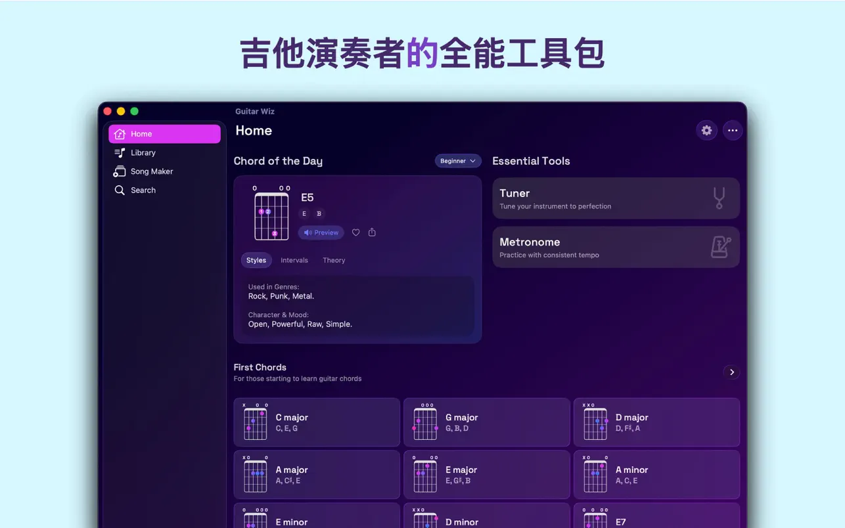This screenshot has height=528, width=845.
Task: Switch to the Intervals tab
Action: point(294,261)
